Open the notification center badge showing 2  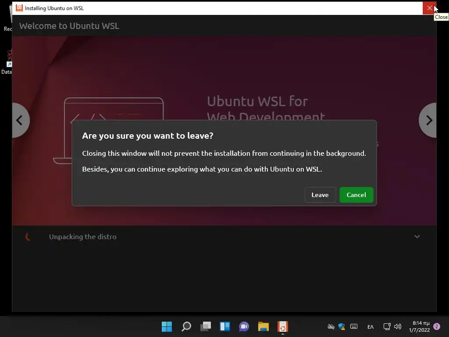tap(437, 326)
